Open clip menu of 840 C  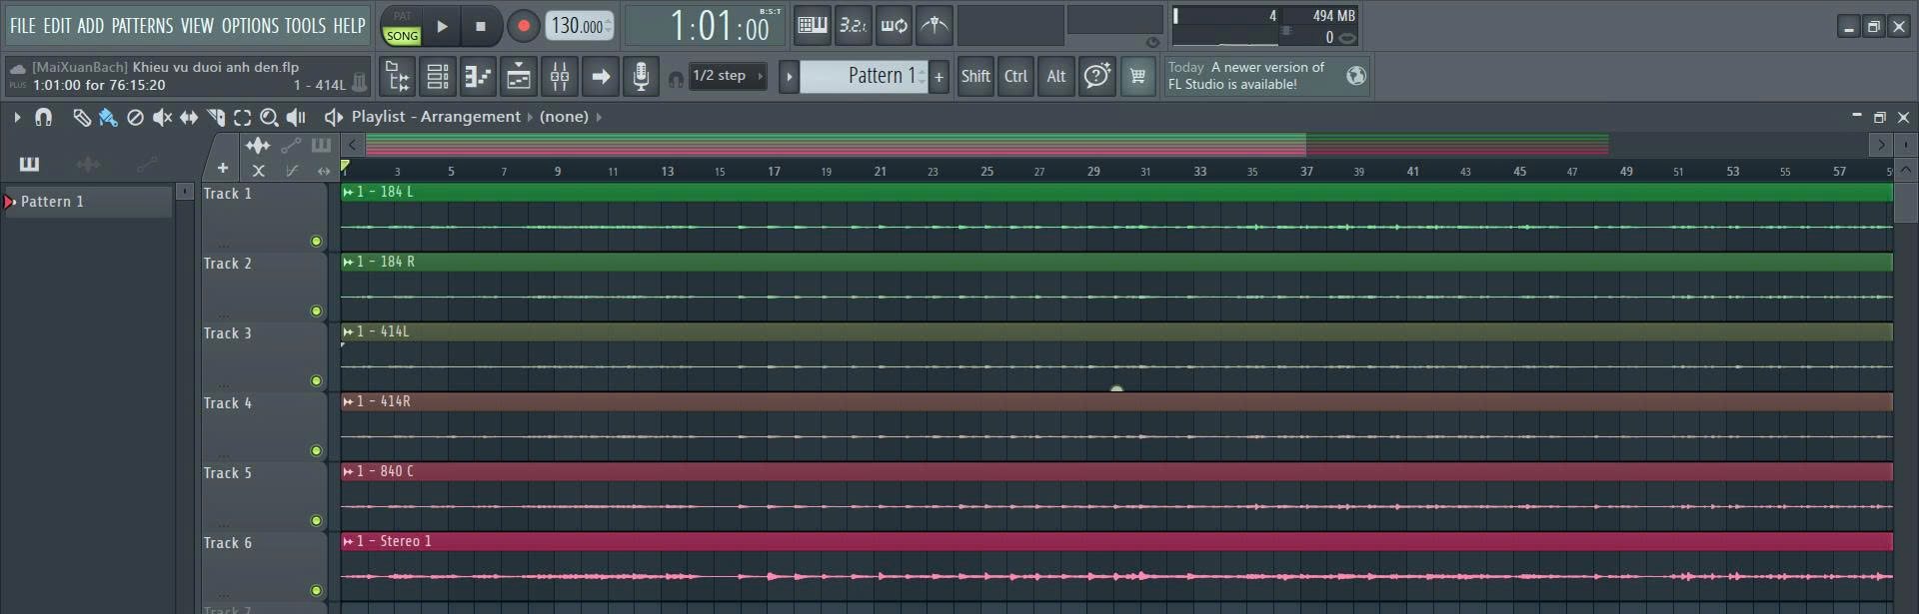348,471
